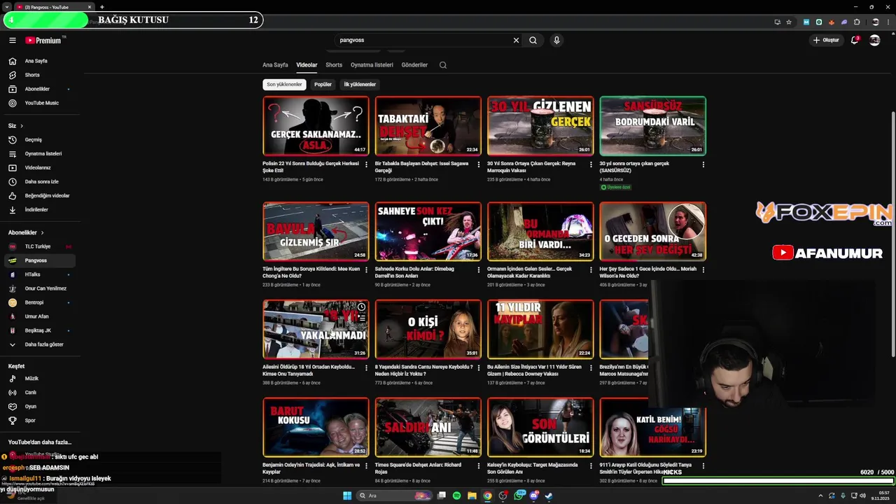Screen dimensions: 896x504
Task: Select the İlk yüklenenler filter chip
Action: point(360,85)
